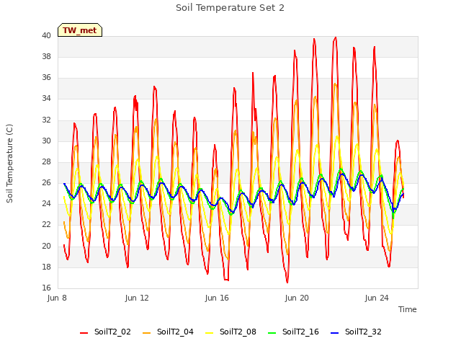Click the red SoilT2_02 legend swatch
This screenshot has width=461, height=346.
pyautogui.click(x=84, y=333)
